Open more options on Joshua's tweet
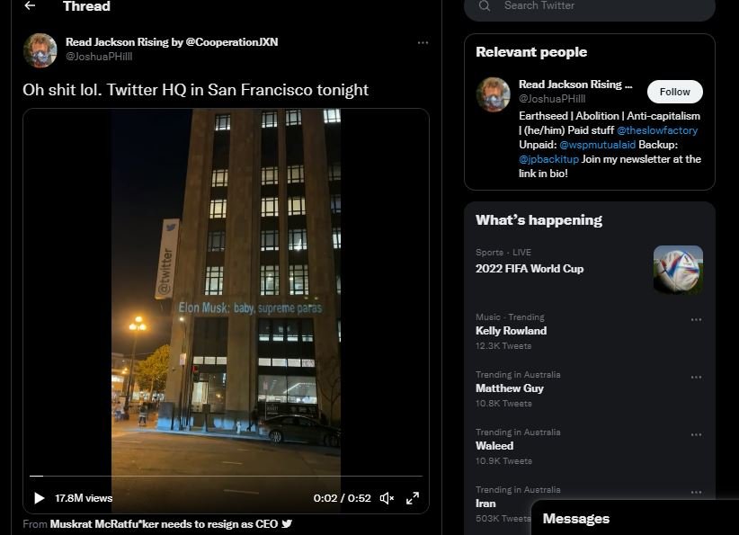The image size is (739, 535). pos(423,43)
